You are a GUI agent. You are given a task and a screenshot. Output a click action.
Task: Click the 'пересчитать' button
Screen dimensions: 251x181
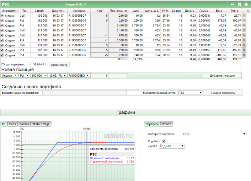[60, 64]
